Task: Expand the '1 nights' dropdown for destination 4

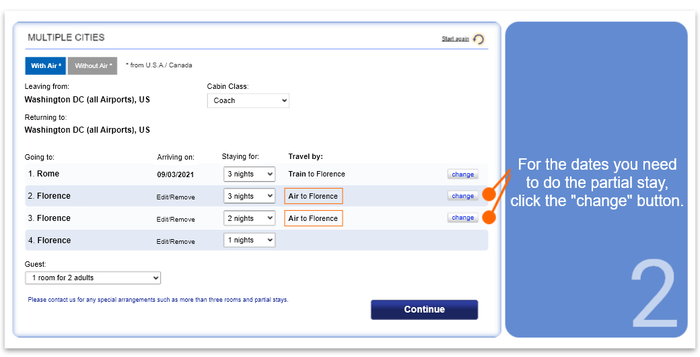Action: pos(249,240)
